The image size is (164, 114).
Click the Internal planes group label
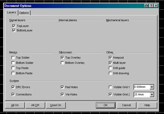pyautogui.click(x=68, y=20)
